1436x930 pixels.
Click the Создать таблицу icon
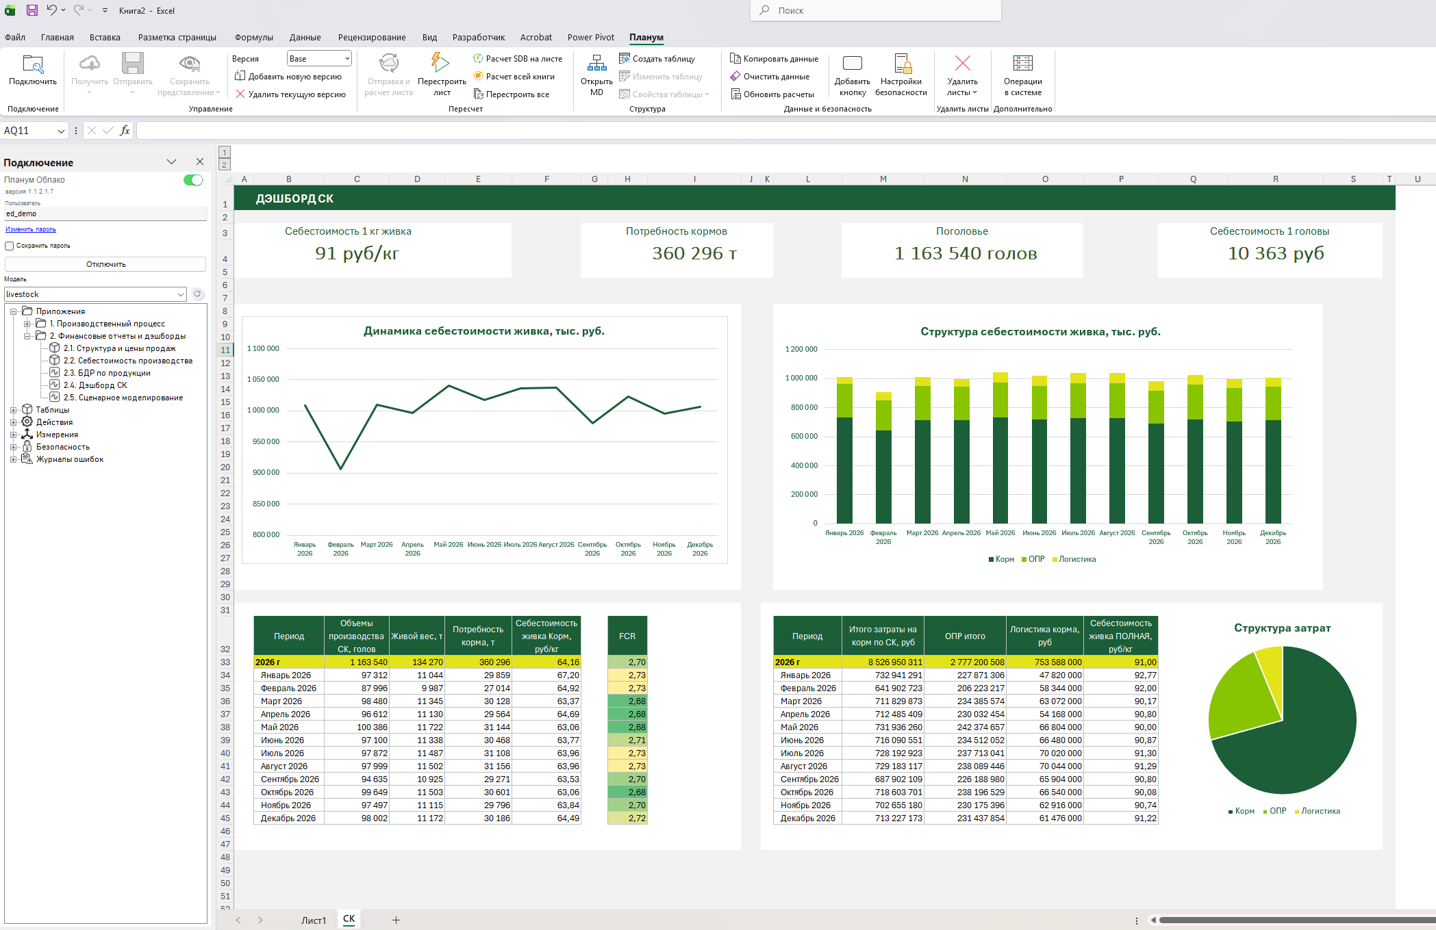(624, 58)
